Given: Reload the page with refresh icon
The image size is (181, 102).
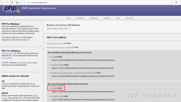Looking at the screenshot, I should click(12, 2).
